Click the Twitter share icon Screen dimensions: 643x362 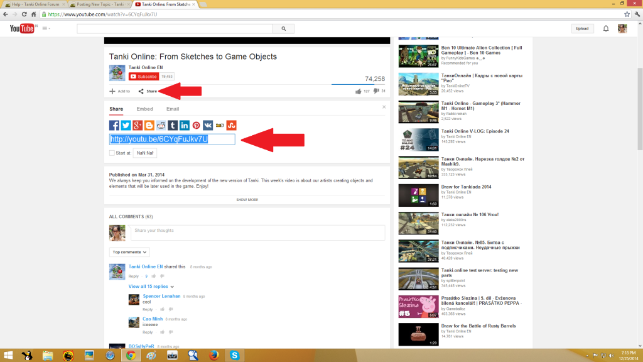(x=126, y=125)
